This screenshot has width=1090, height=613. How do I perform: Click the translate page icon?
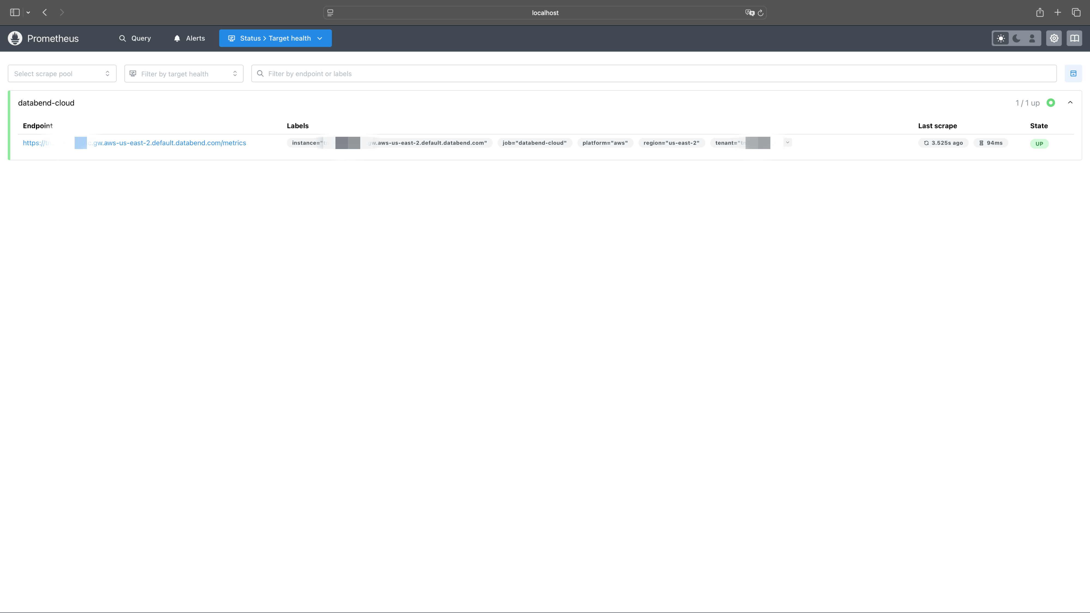[x=750, y=13]
